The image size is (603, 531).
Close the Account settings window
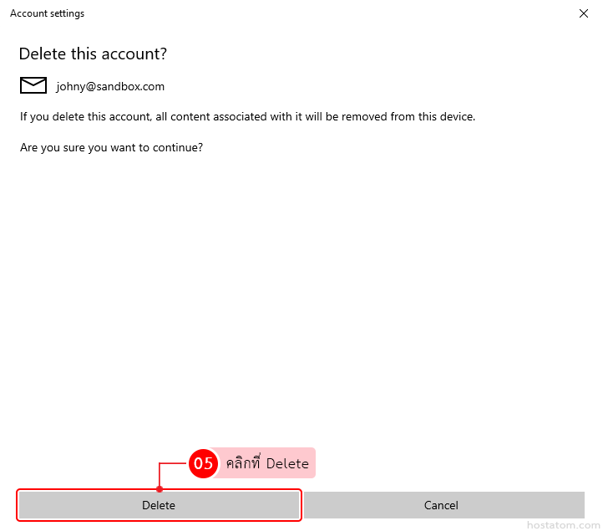(583, 13)
